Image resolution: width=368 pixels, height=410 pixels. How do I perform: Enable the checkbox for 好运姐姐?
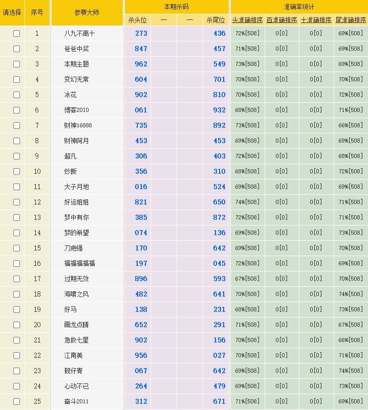pyautogui.click(x=16, y=202)
